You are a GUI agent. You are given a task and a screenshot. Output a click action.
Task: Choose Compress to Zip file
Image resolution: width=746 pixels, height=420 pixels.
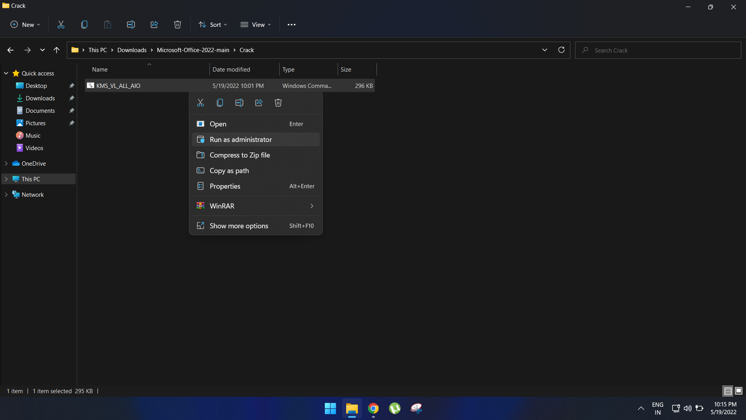point(256,155)
